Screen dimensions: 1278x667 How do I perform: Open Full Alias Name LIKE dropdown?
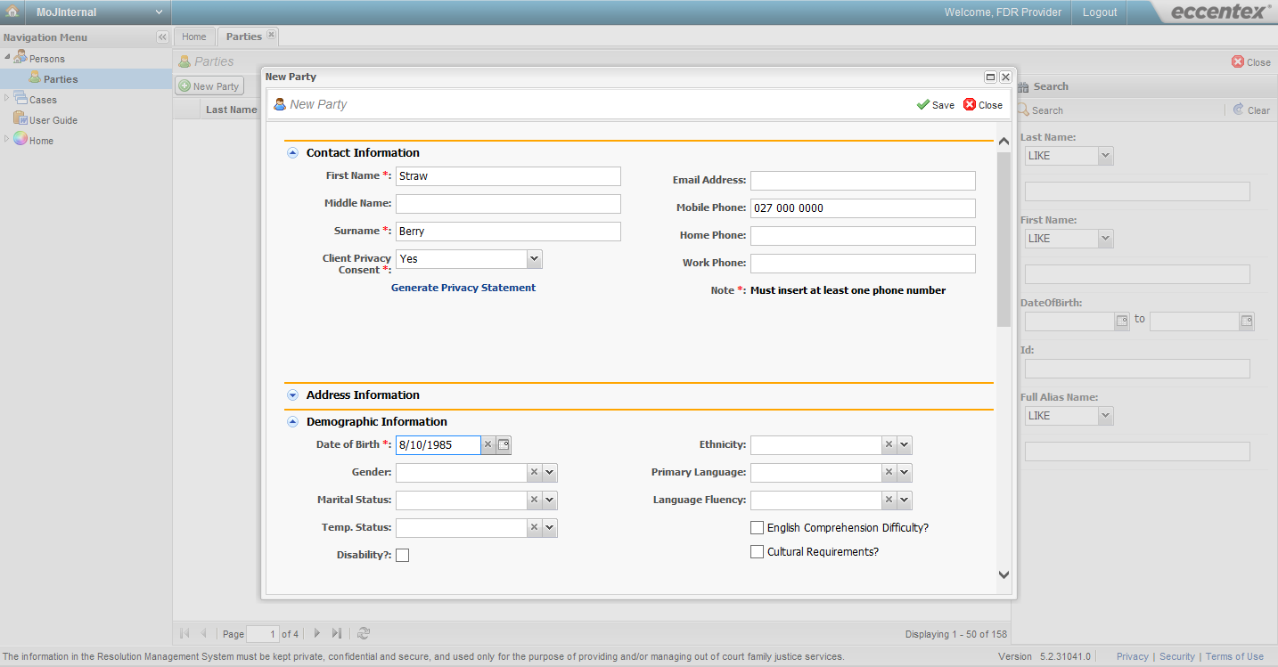(1105, 416)
